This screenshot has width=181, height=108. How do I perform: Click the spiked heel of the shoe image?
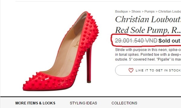point(89,64)
